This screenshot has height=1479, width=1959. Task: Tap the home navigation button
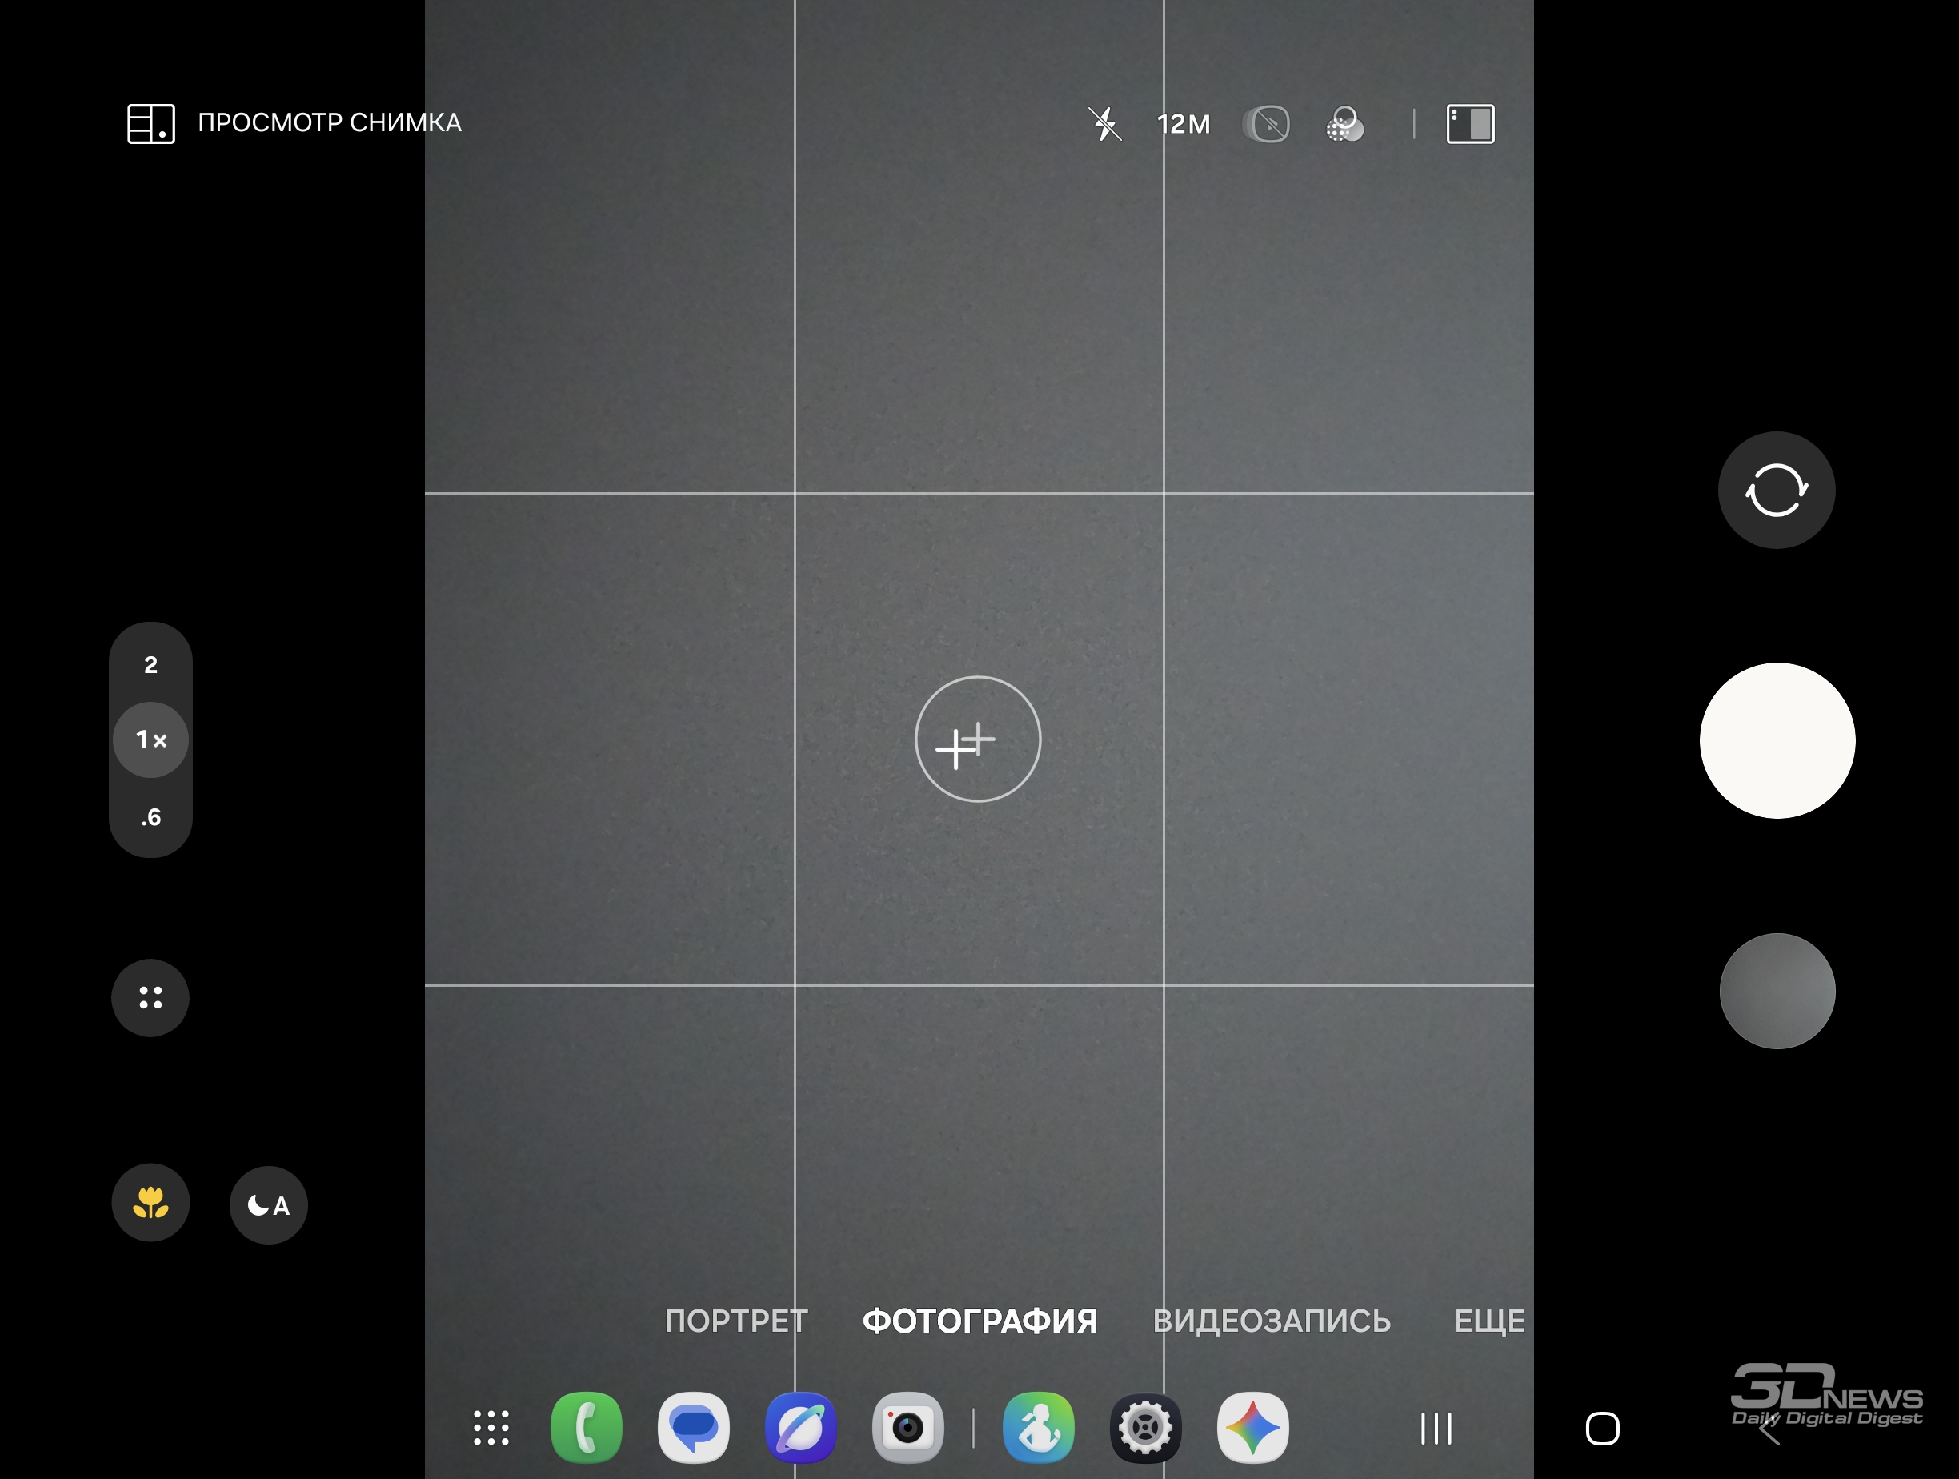coord(1602,1428)
